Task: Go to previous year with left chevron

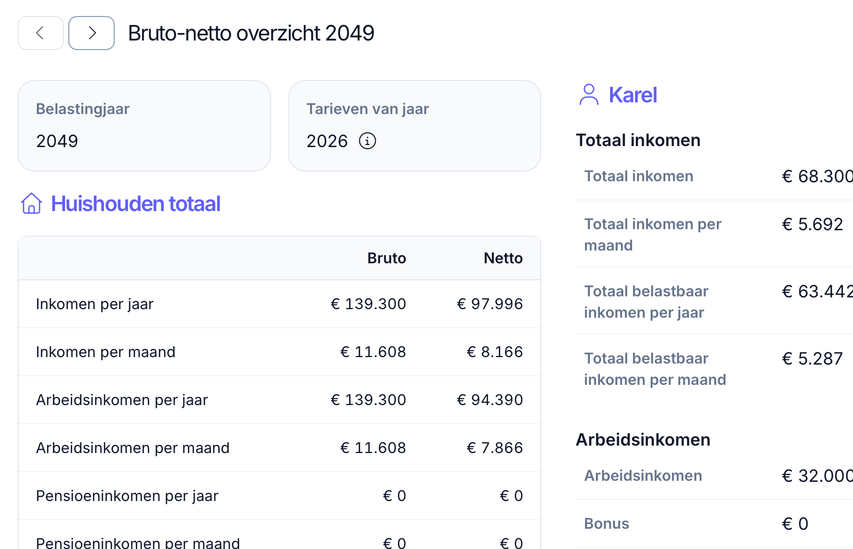Action: click(x=41, y=33)
